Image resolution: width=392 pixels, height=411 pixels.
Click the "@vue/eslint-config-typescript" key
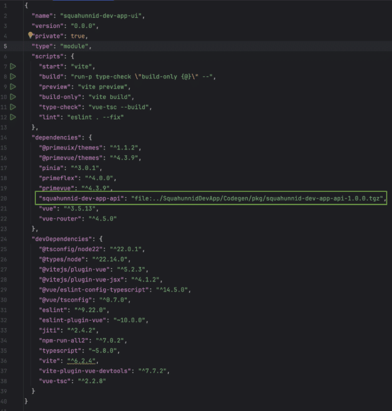click(x=94, y=290)
